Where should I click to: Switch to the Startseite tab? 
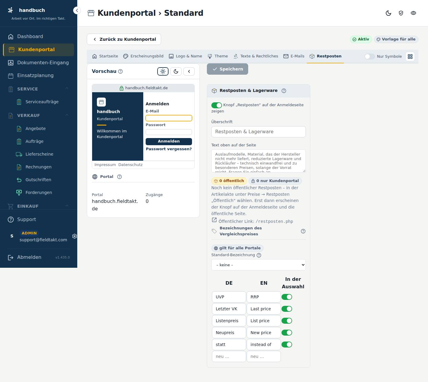click(105, 56)
